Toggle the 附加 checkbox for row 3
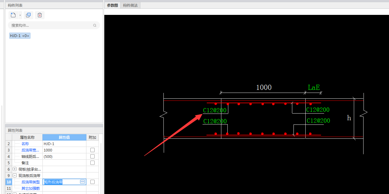 [x=92, y=150]
